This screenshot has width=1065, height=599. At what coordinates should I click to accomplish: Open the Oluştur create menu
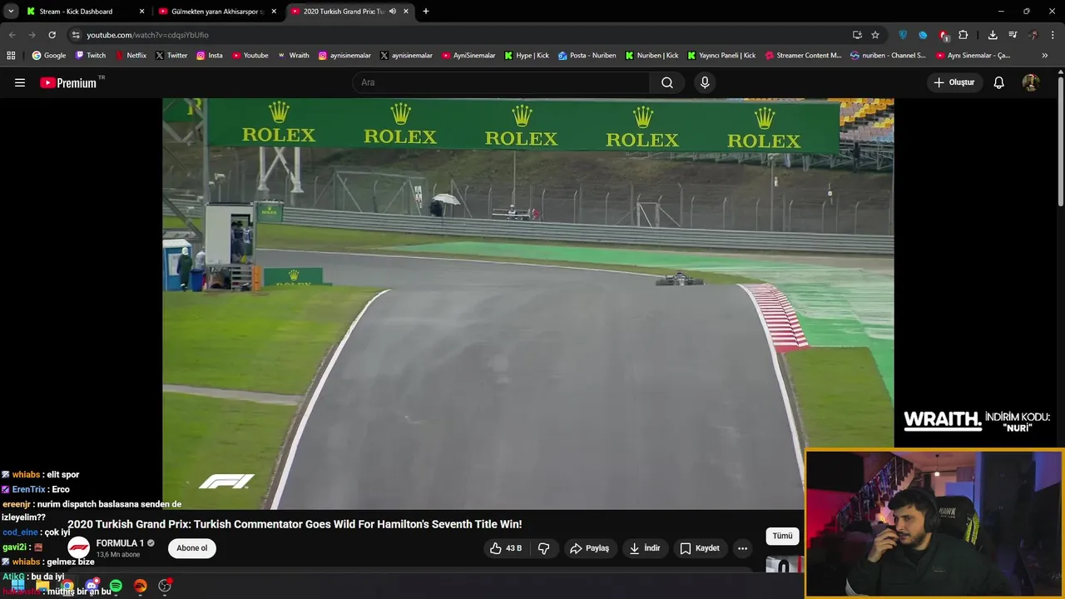click(954, 82)
